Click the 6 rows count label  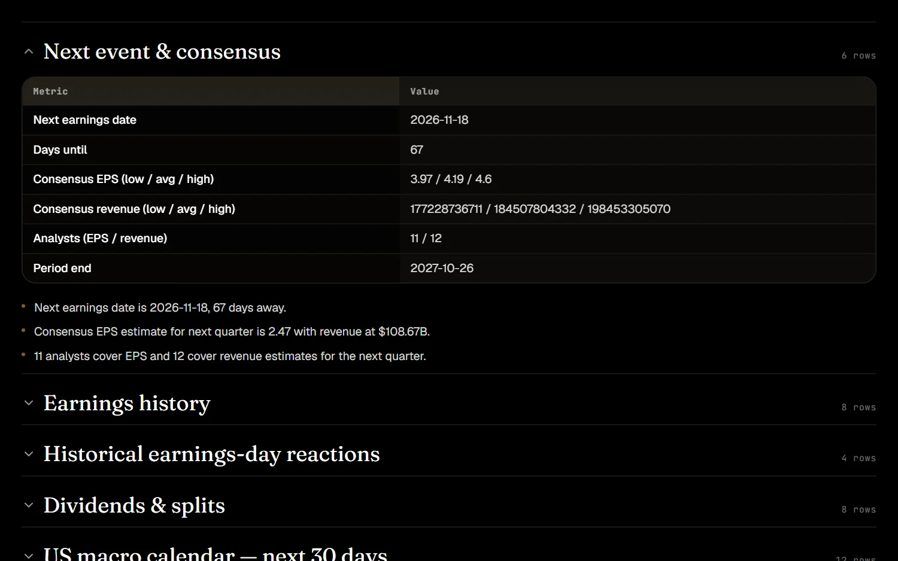pos(858,56)
